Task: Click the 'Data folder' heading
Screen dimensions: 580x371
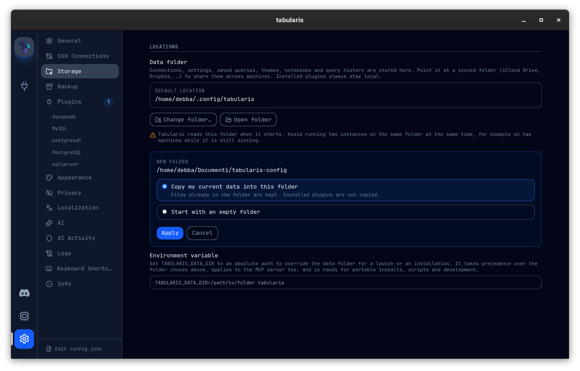Action: (x=169, y=62)
